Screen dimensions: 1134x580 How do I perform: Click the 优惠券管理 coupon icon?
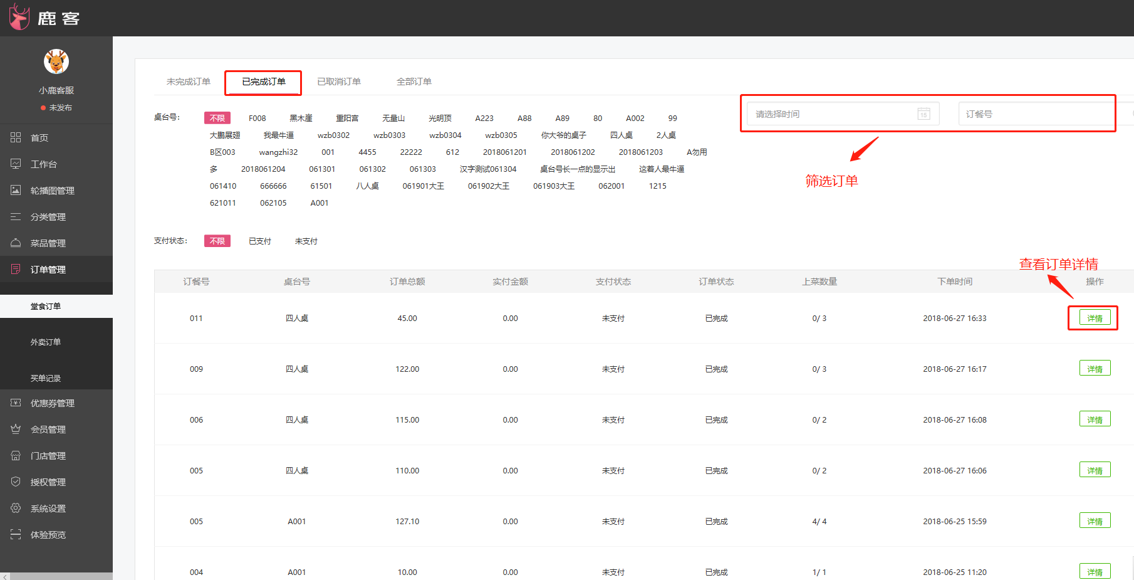pos(16,403)
